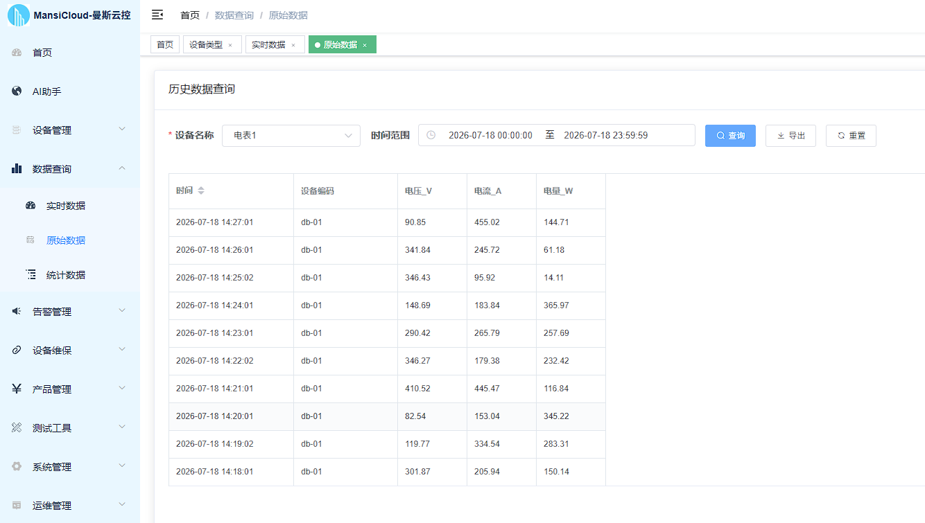Screen dimensions: 925x523
Task: Click the 首页 dashboard icon in sidebar
Action: [17, 53]
